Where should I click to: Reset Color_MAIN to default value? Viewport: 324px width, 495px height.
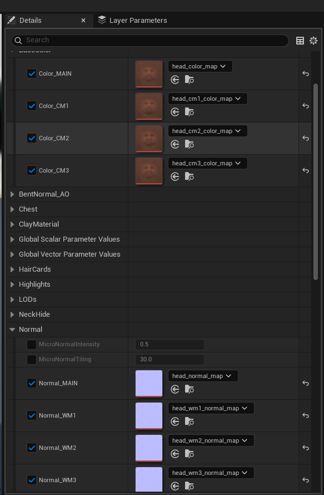pos(306,73)
